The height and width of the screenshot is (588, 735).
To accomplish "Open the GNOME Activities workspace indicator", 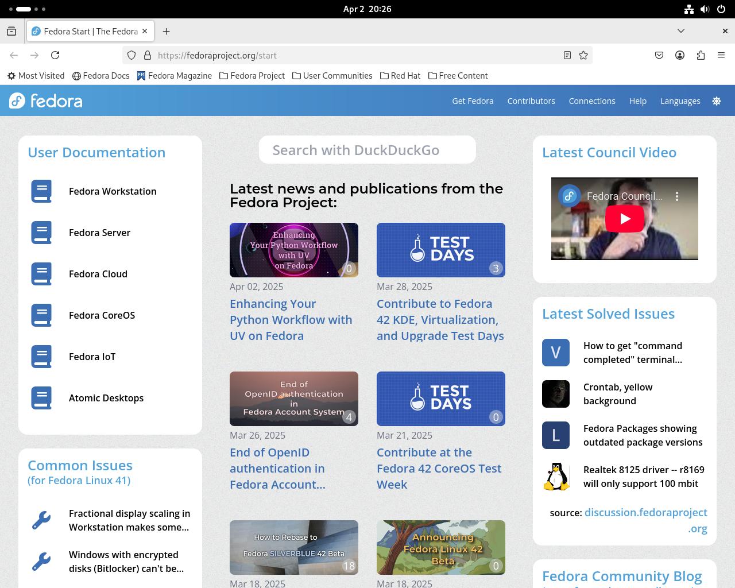I will [28, 9].
